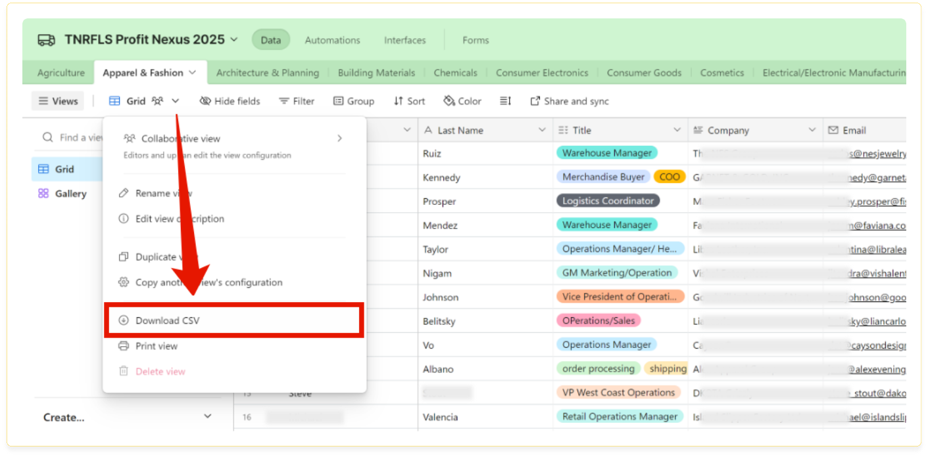
Task: Open the Title column dropdown arrow
Action: pyautogui.click(x=677, y=130)
